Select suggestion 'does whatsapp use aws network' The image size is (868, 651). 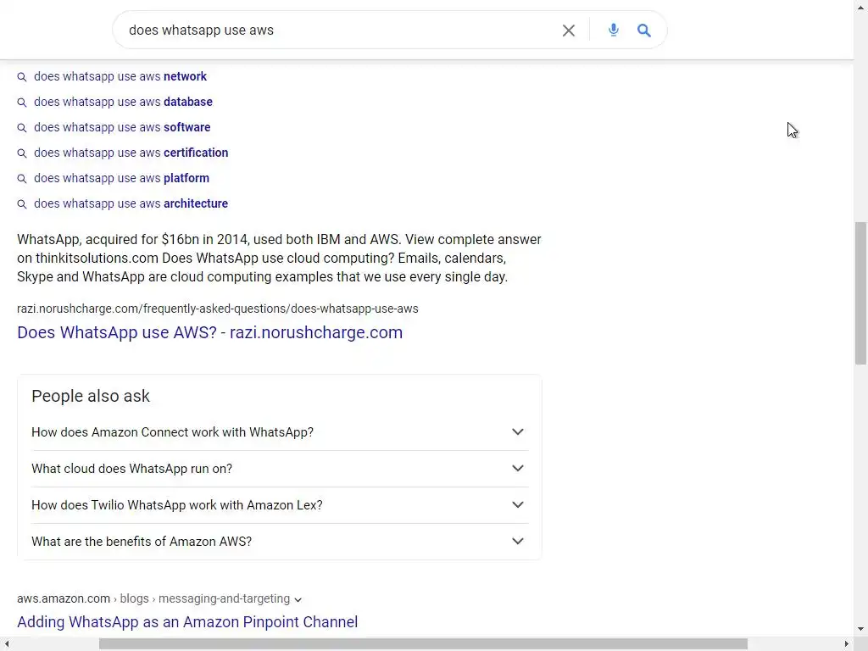[120, 76]
